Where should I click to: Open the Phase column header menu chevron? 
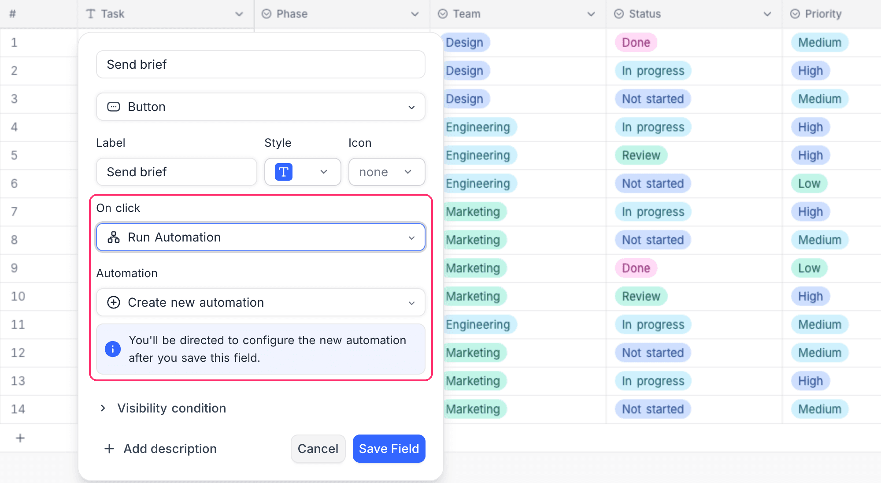click(x=415, y=14)
